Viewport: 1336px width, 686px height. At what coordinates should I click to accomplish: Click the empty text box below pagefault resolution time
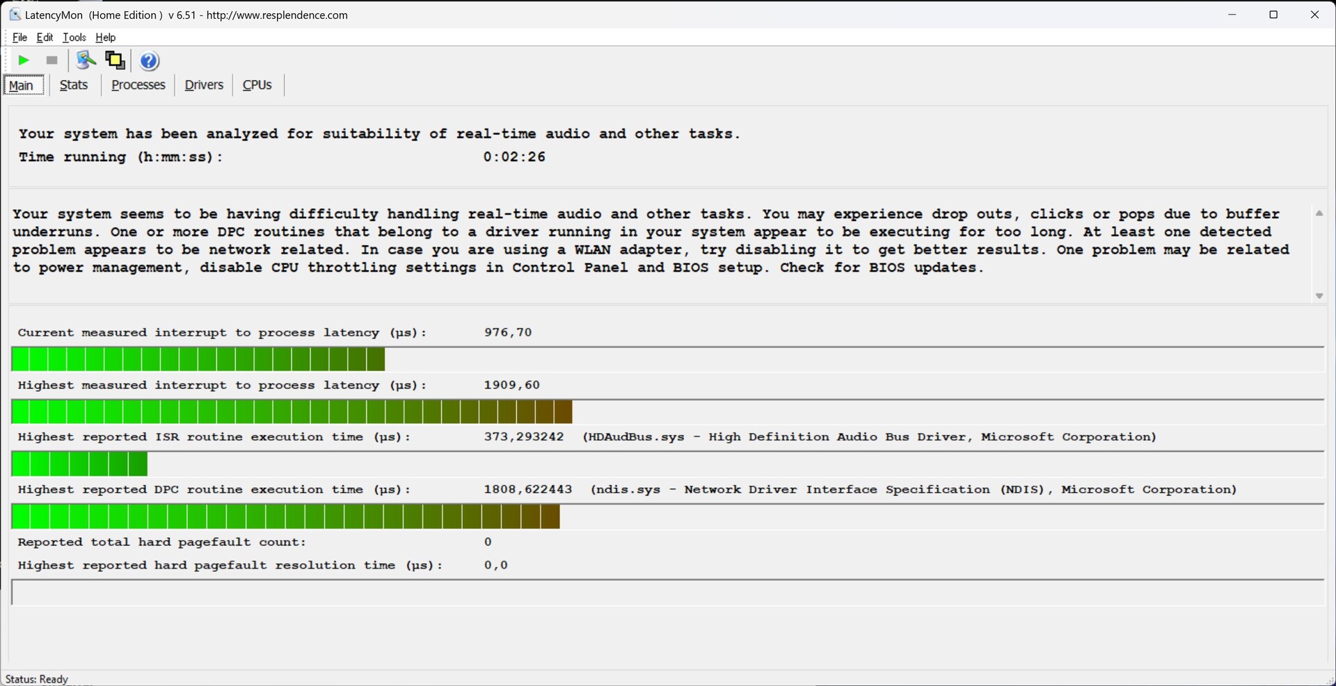point(667,593)
